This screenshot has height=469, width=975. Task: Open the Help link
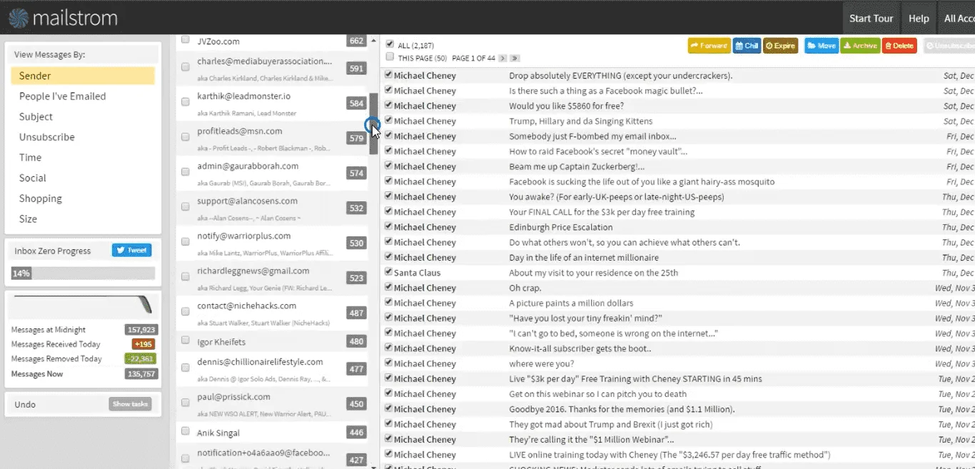919,19
